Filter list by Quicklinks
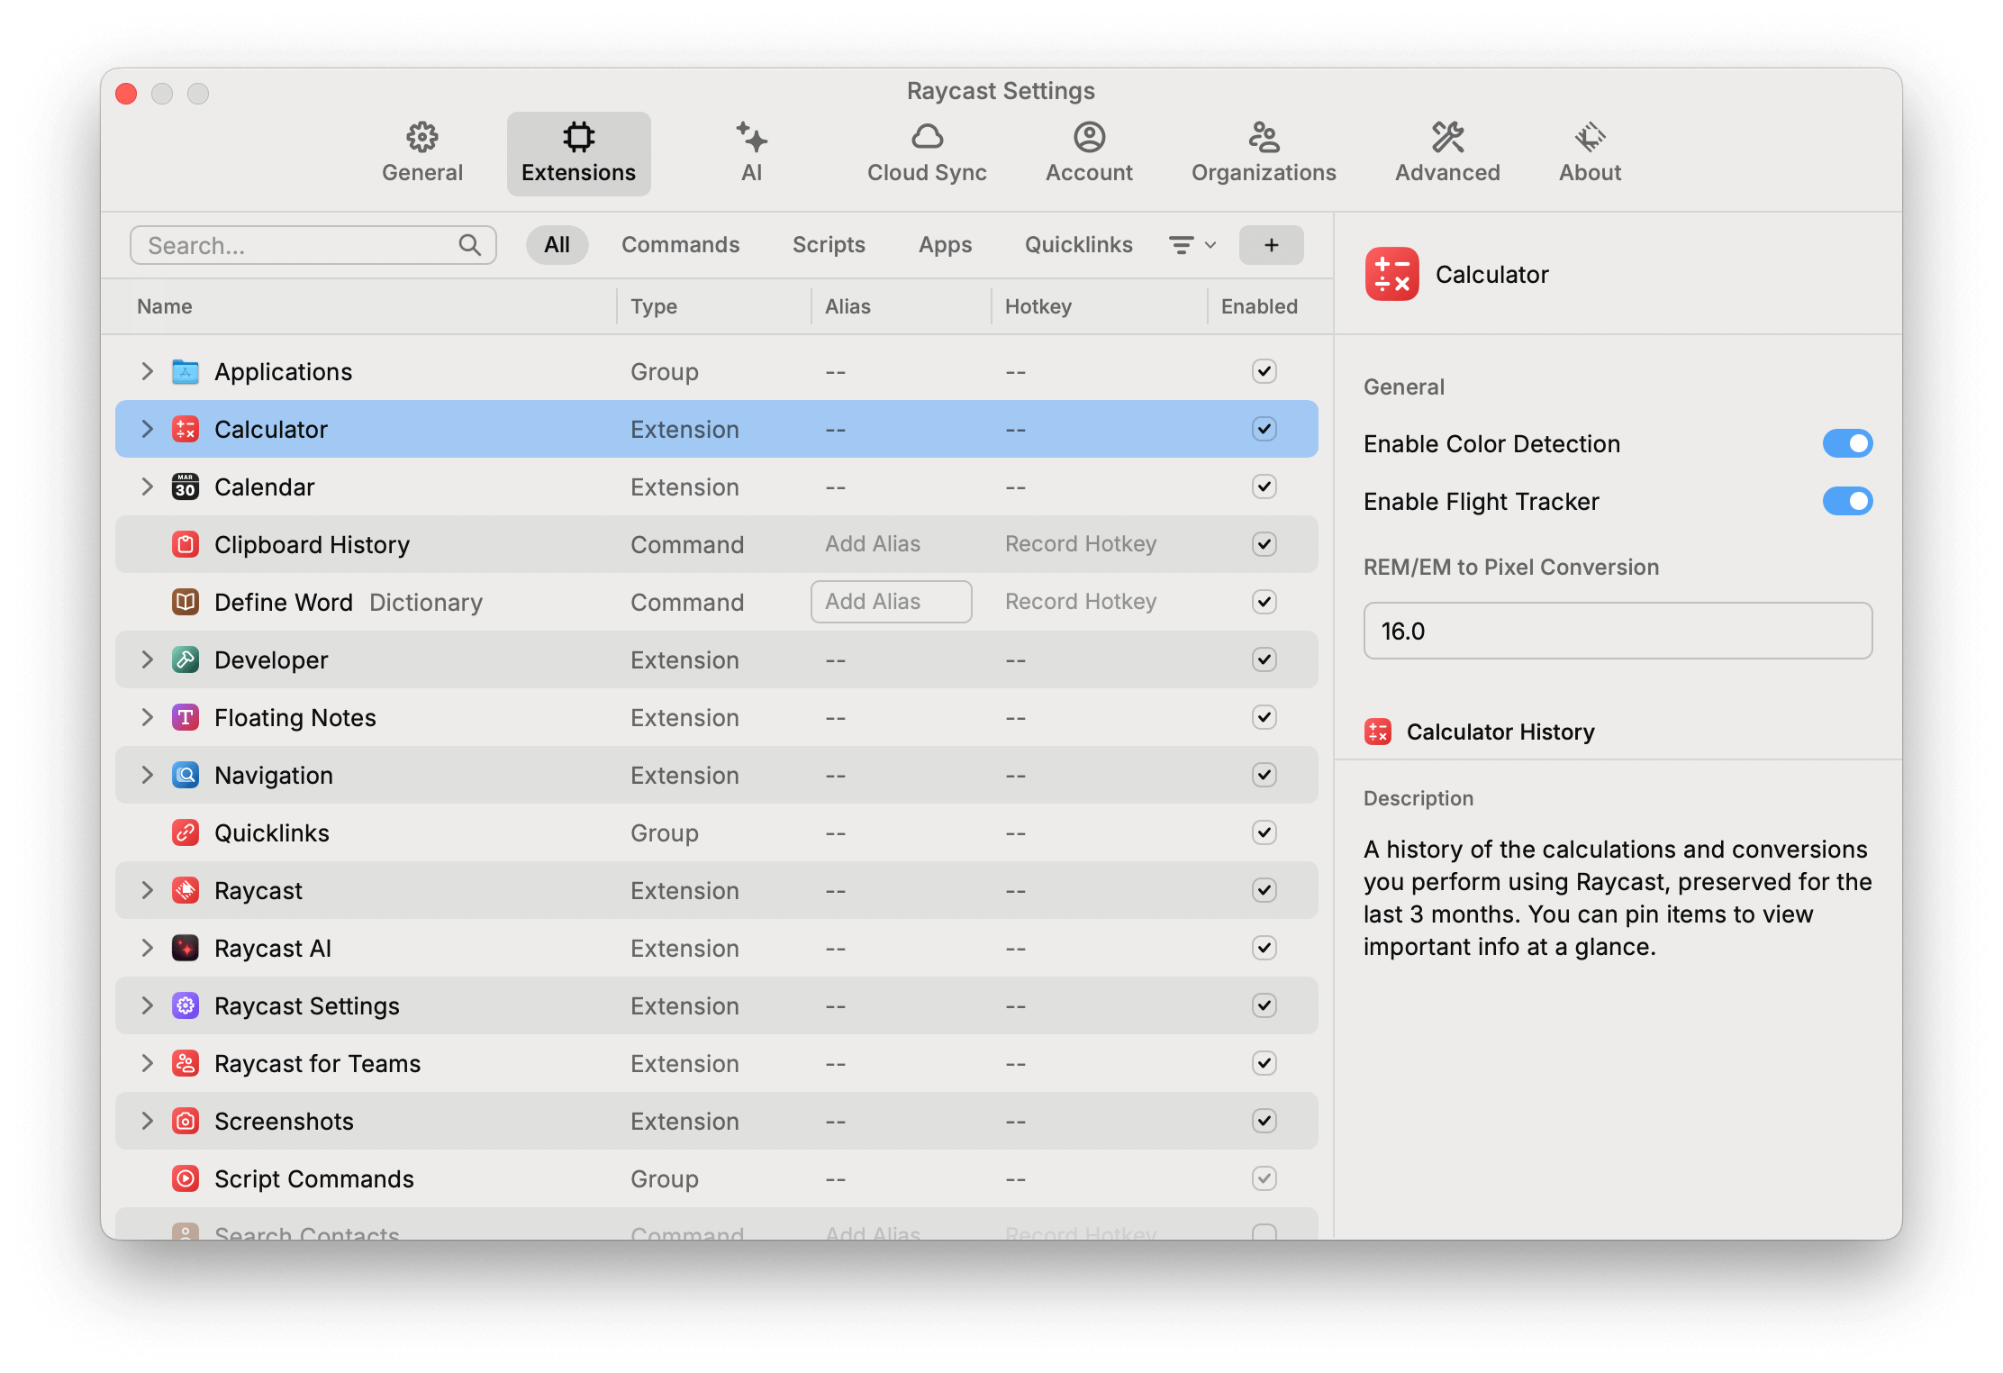 (x=1078, y=245)
